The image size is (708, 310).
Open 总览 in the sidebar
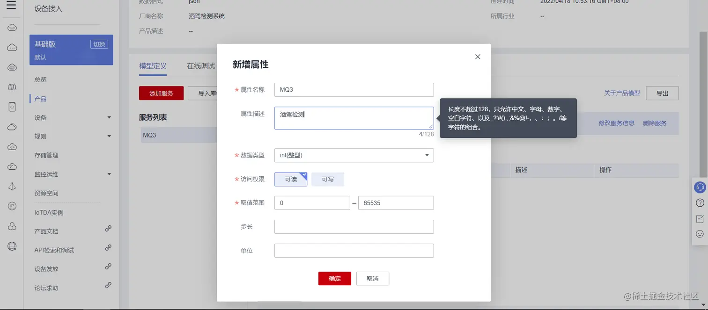[40, 80]
